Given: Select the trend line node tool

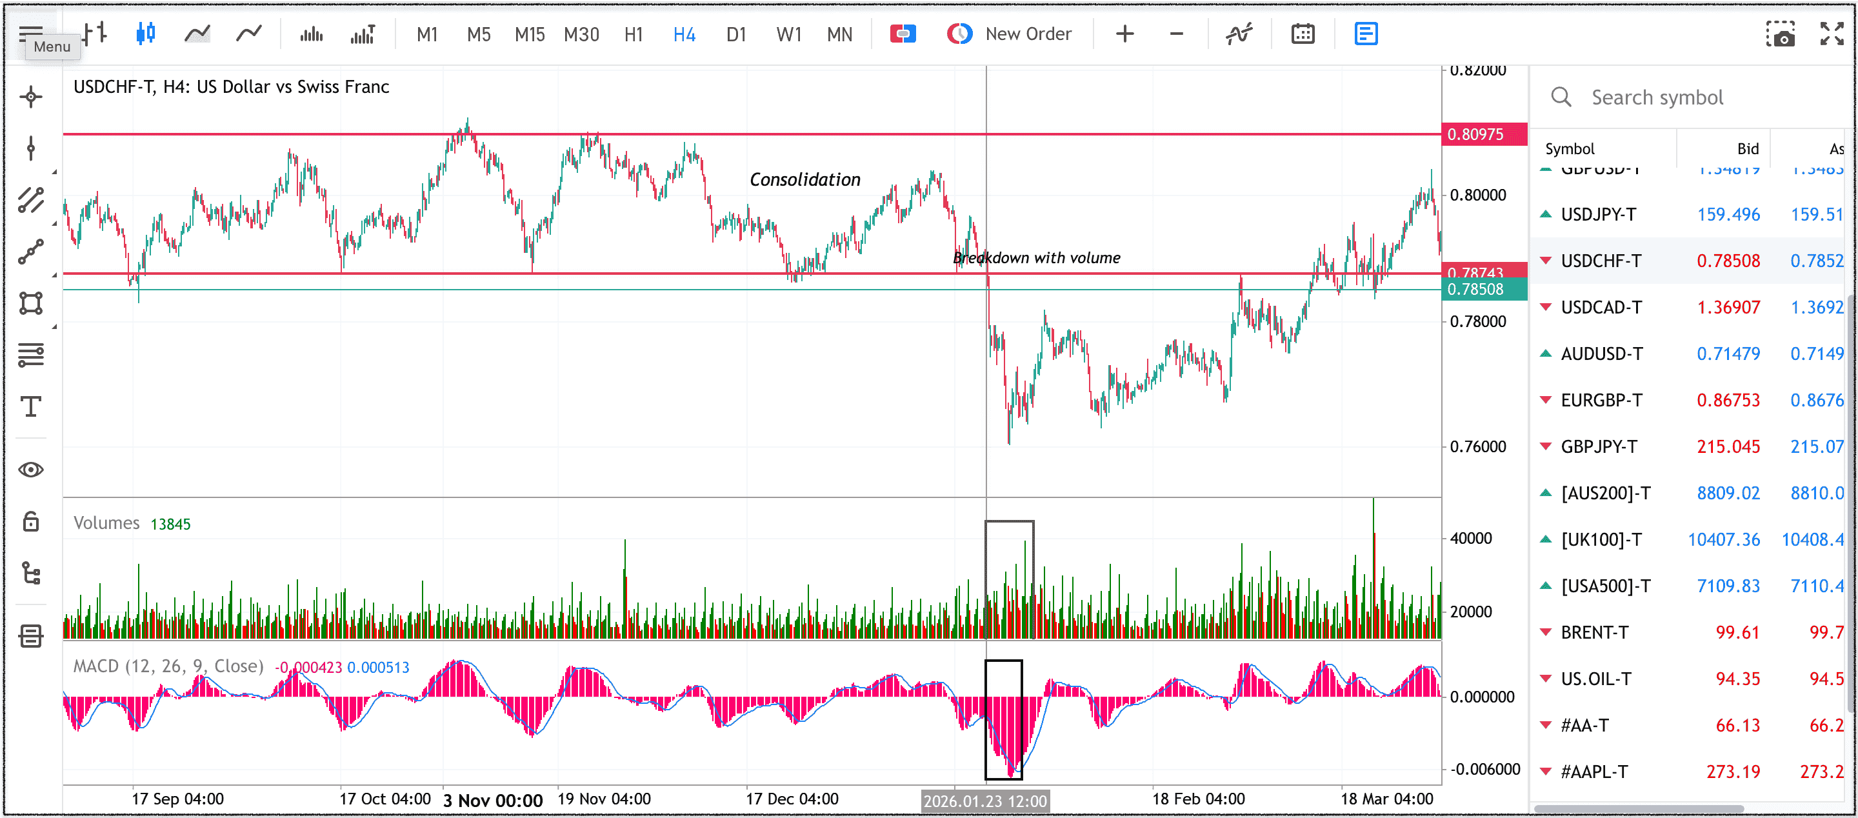Looking at the screenshot, I should click(31, 252).
